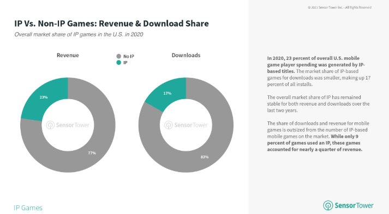Click the Revenue chart heading
389x214 pixels.
pos(68,55)
